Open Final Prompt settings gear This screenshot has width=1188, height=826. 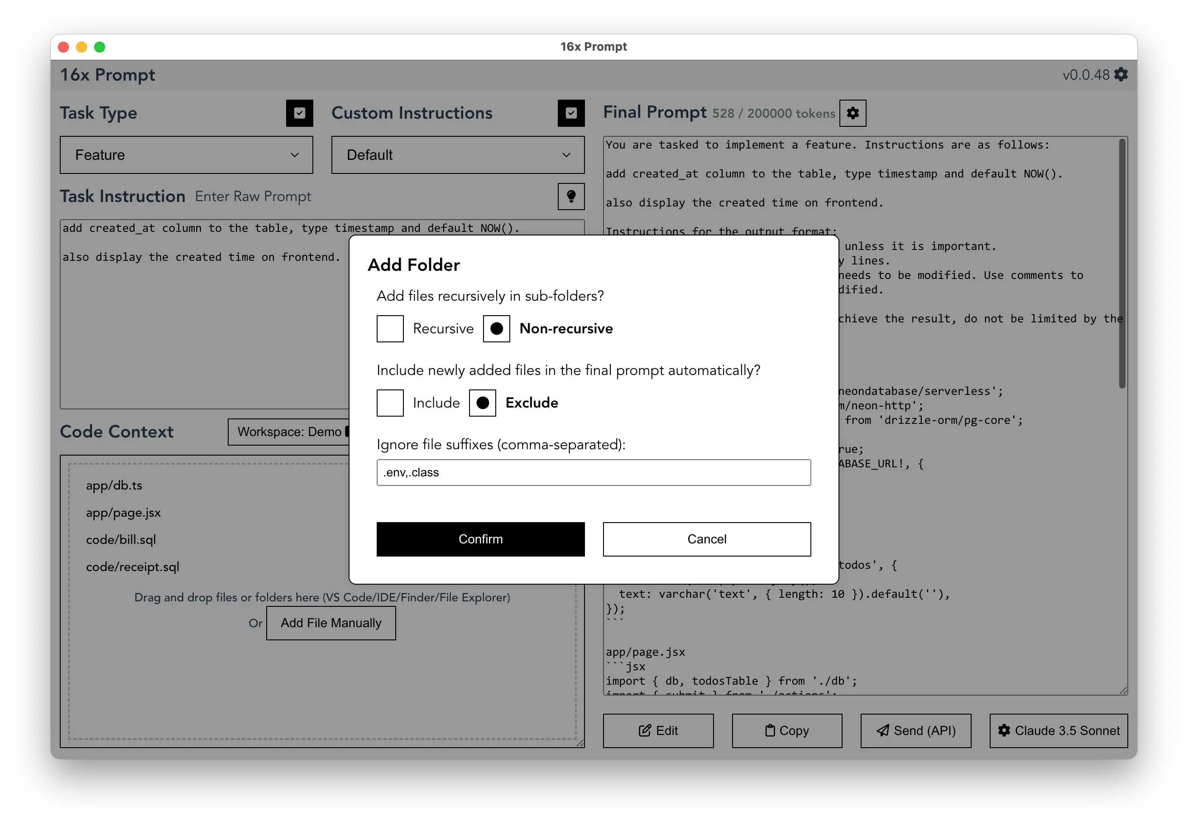[853, 113]
